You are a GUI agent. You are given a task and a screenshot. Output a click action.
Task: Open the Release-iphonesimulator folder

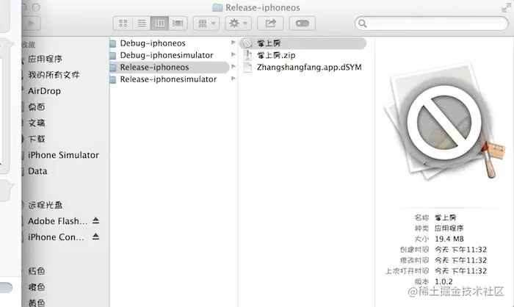pyautogui.click(x=168, y=79)
